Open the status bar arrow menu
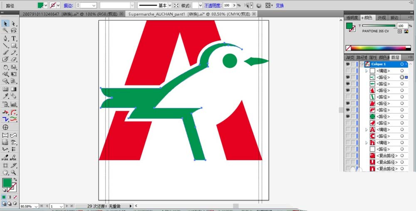 pyautogui.click(x=130, y=206)
